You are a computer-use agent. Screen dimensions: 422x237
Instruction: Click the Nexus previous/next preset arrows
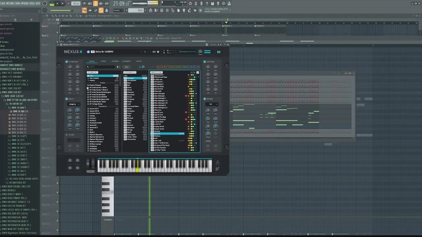[x=154, y=52]
